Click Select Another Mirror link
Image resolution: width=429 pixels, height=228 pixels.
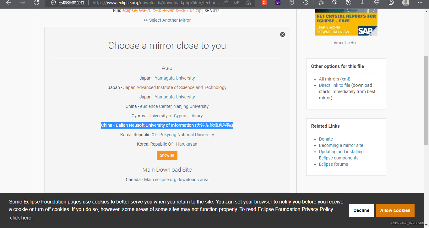click(167, 20)
